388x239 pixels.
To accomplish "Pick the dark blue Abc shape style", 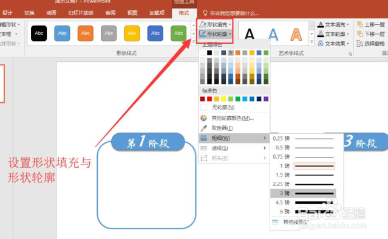I will click(155, 33).
